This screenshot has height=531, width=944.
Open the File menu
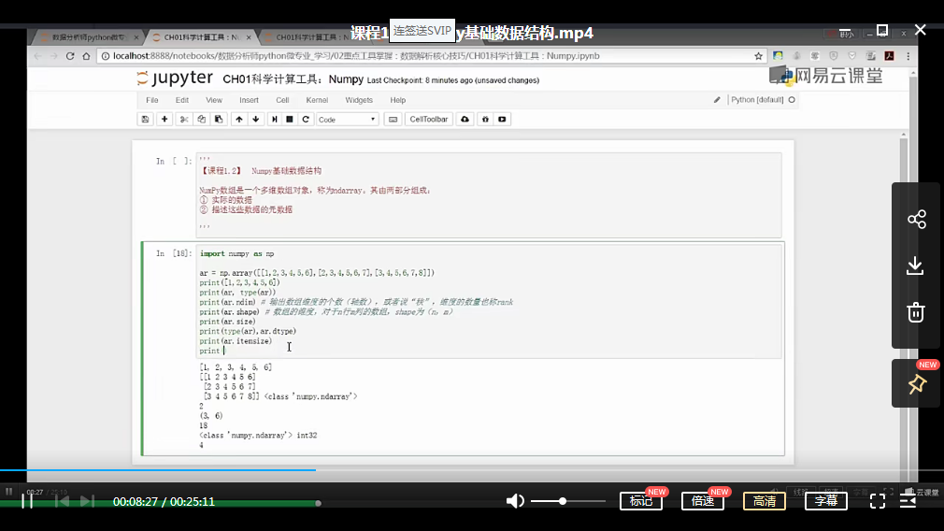(x=151, y=100)
